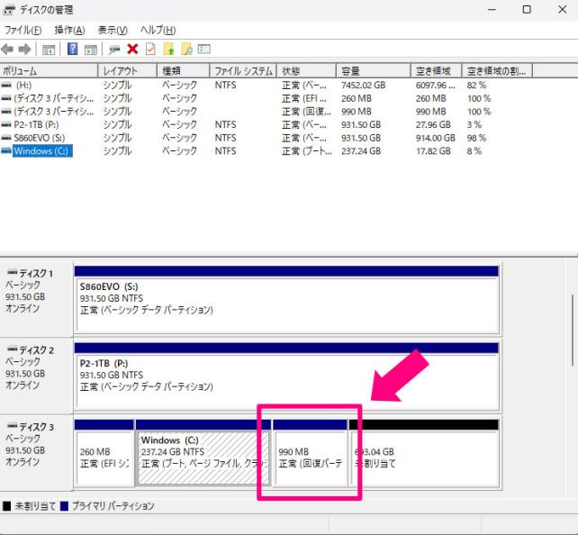Select the 260 MB EFI partition on Disk 3
578x535 pixels.
click(x=104, y=453)
